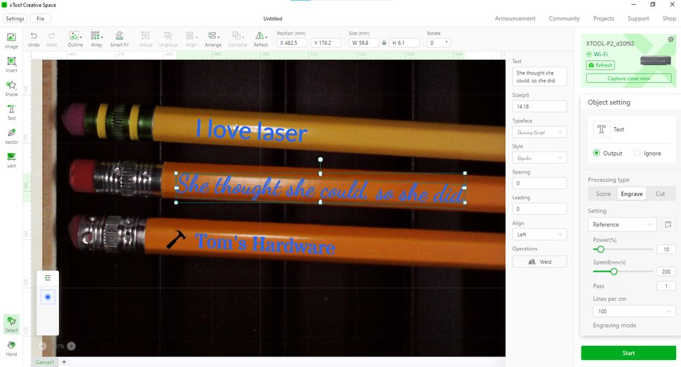Open the Reference setting dropdown
The image size is (681, 367).
pyautogui.click(x=622, y=225)
